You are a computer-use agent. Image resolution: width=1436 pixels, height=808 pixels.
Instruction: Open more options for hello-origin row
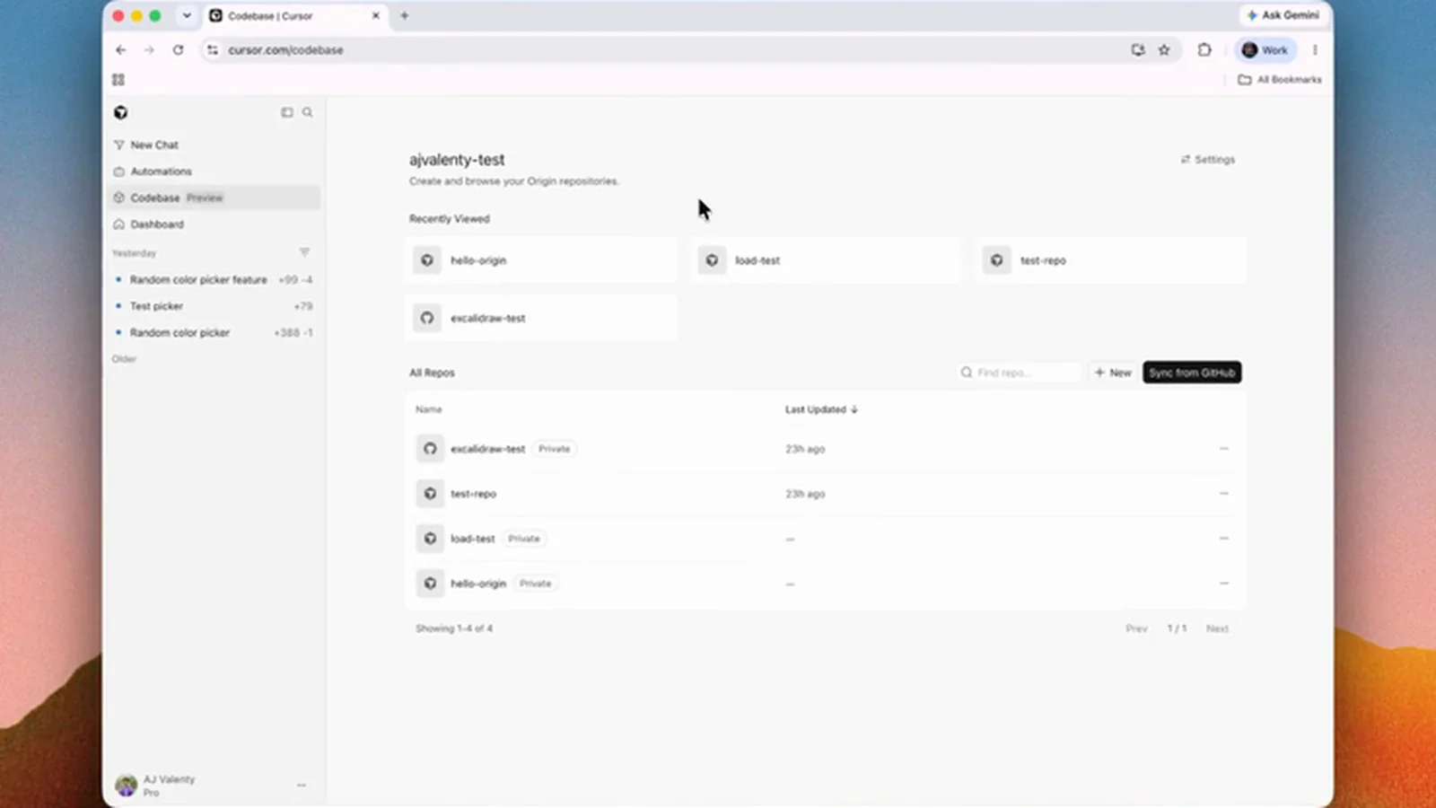[1224, 583]
